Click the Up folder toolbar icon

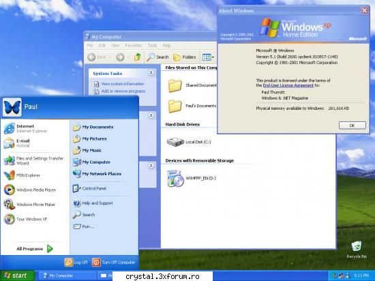click(x=138, y=57)
